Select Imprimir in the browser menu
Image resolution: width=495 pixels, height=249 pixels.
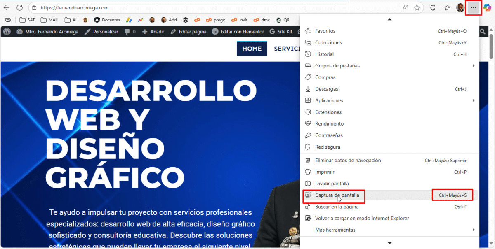[x=325, y=172]
